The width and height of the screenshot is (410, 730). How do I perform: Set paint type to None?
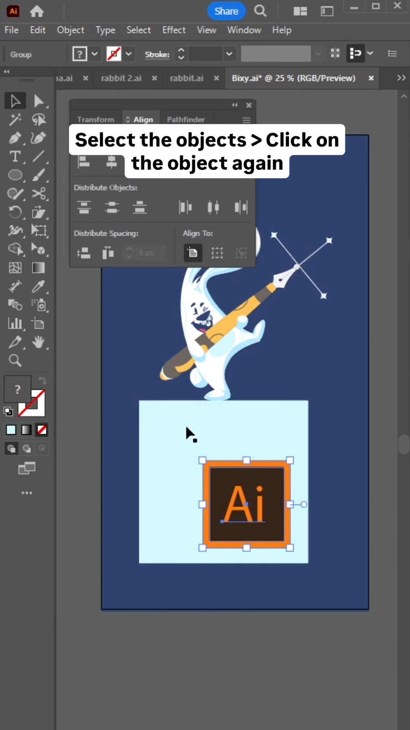click(x=42, y=430)
